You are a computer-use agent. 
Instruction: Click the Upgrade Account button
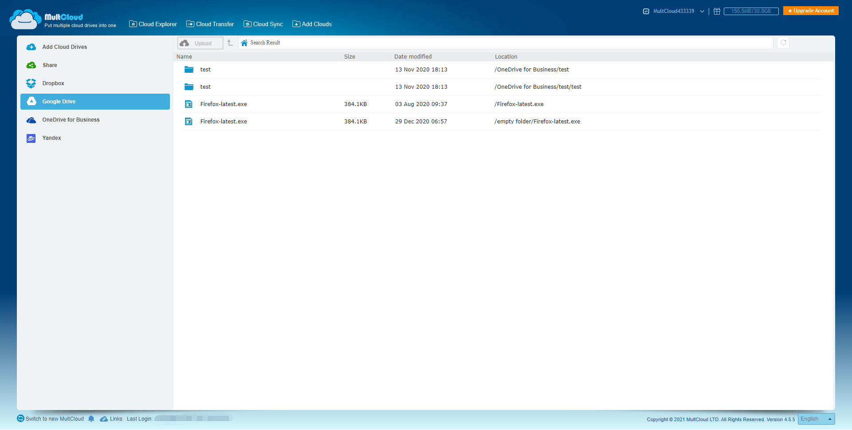pos(811,11)
